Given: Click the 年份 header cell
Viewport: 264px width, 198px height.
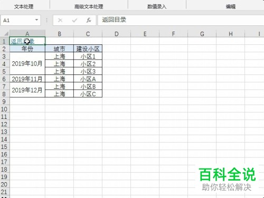Looking at the screenshot, I should coord(27,49).
